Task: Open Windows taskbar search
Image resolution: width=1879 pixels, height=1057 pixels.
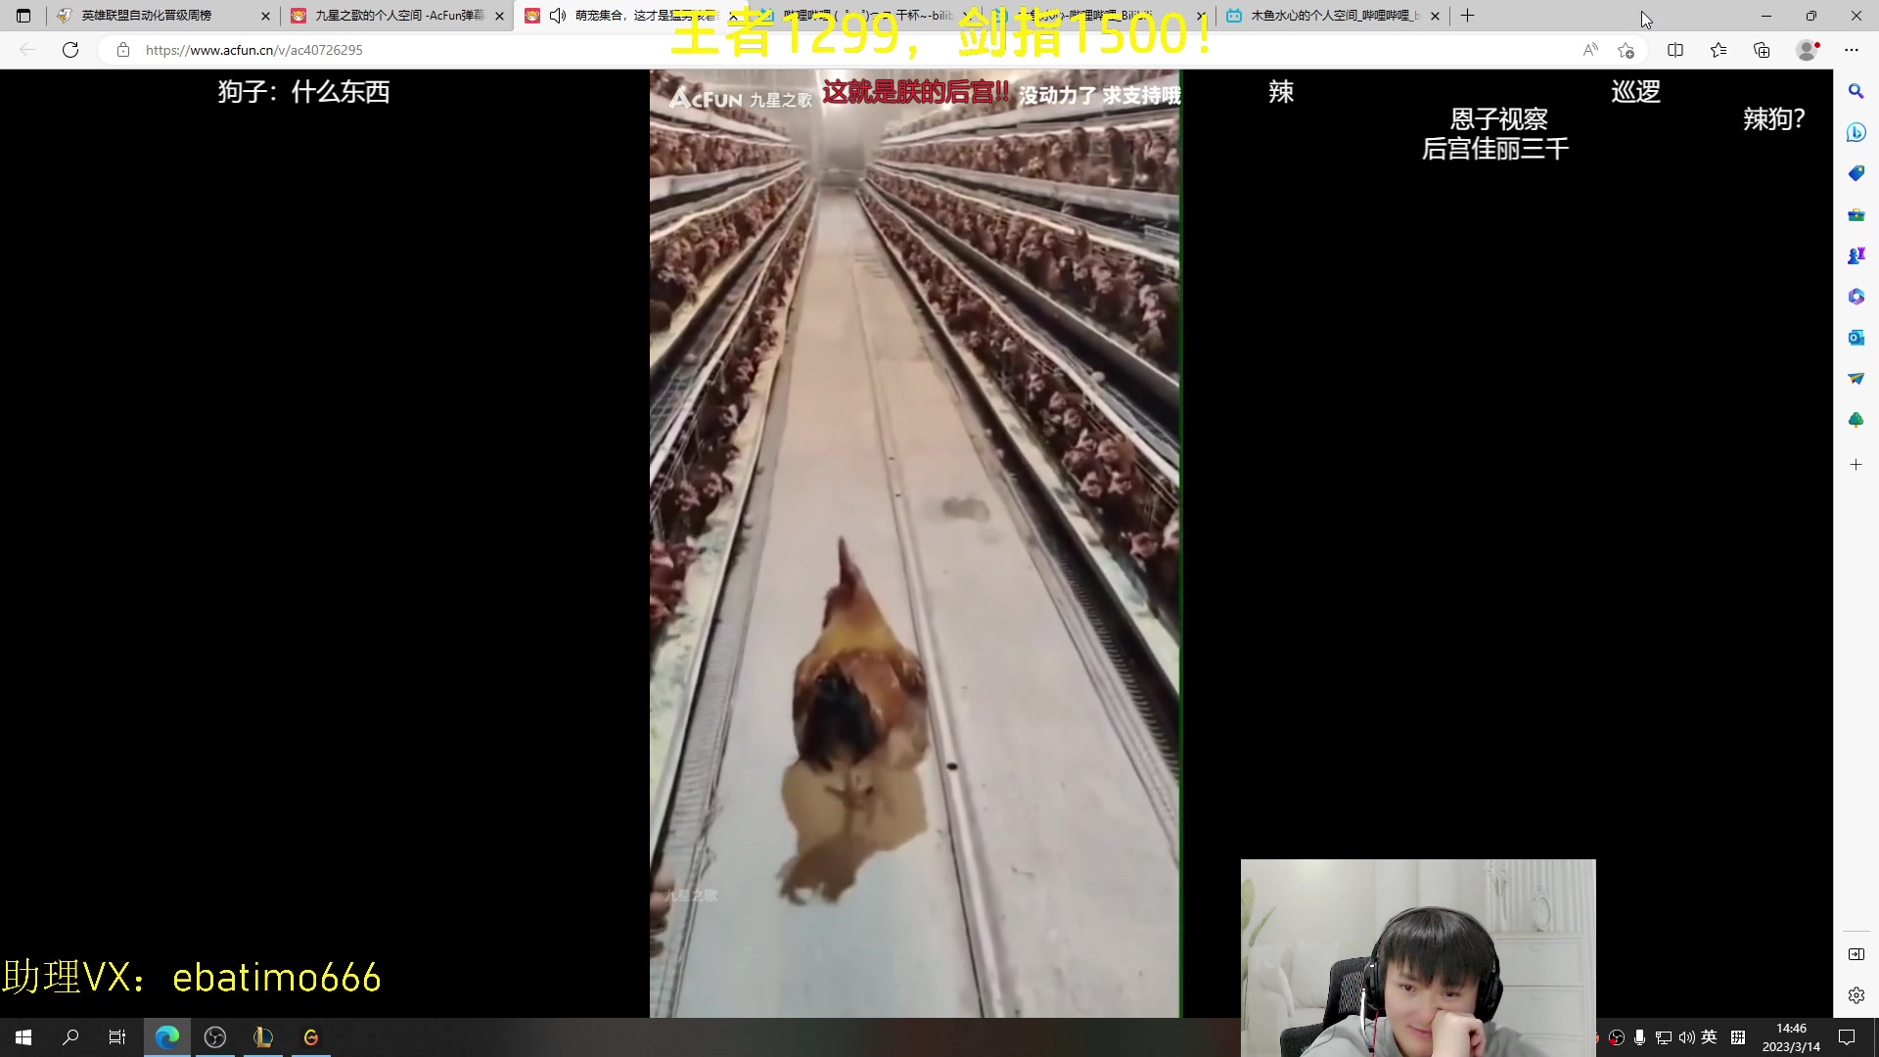Action: tap(70, 1037)
